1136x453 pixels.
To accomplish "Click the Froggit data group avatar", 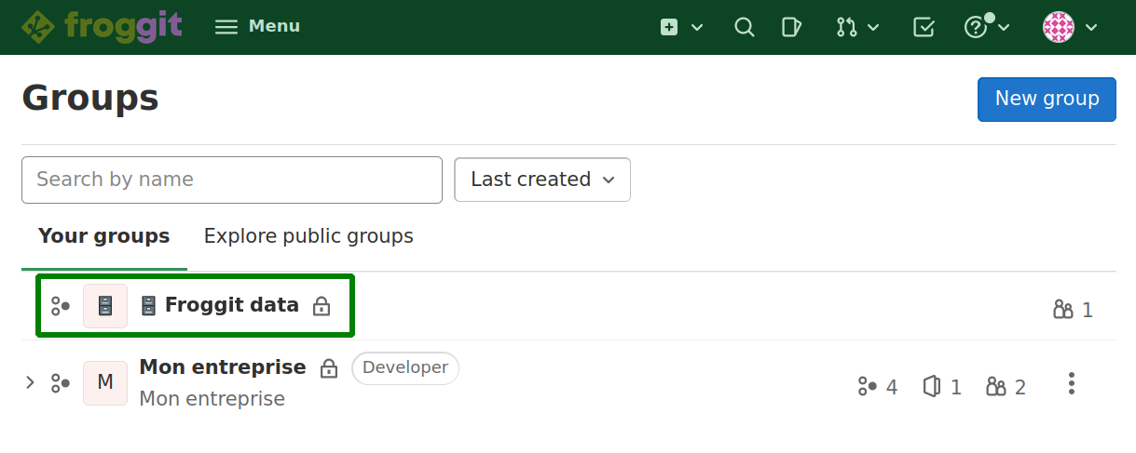I will point(105,306).
